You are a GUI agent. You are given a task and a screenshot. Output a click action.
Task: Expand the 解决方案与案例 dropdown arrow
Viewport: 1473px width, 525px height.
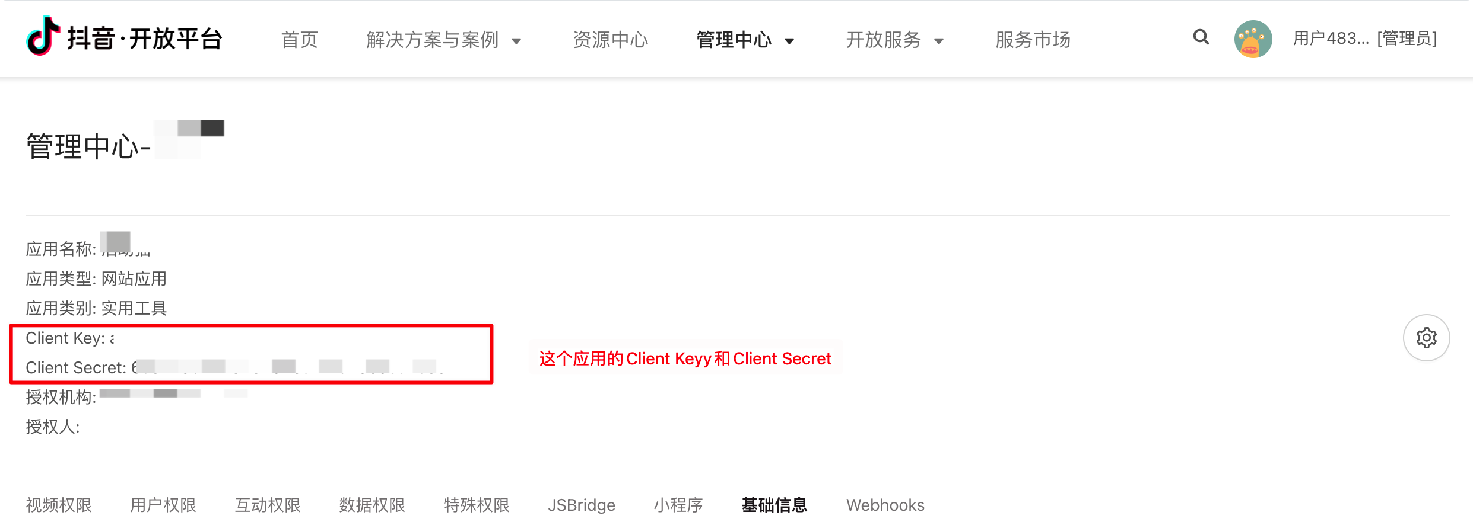[516, 41]
